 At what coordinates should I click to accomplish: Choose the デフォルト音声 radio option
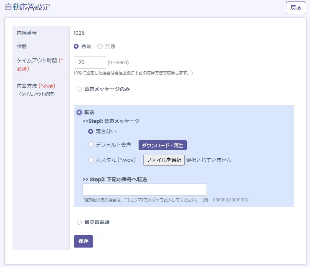tap(91, 144)
